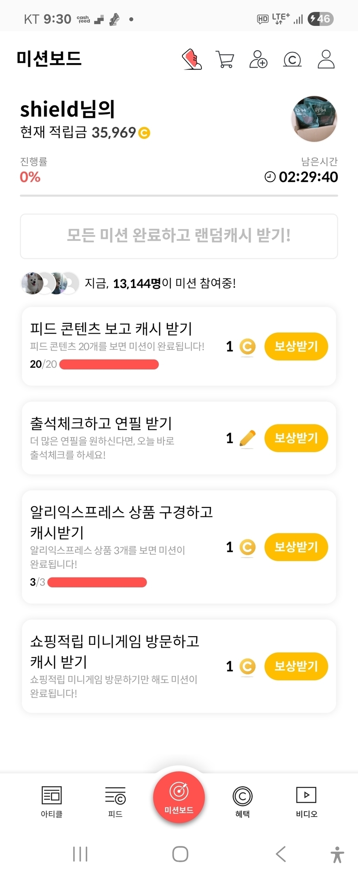Claim reward for 피드 콘텐츠 보고 캐시 받기
This screenshot has width=358, height=877.
click(296, 346)
